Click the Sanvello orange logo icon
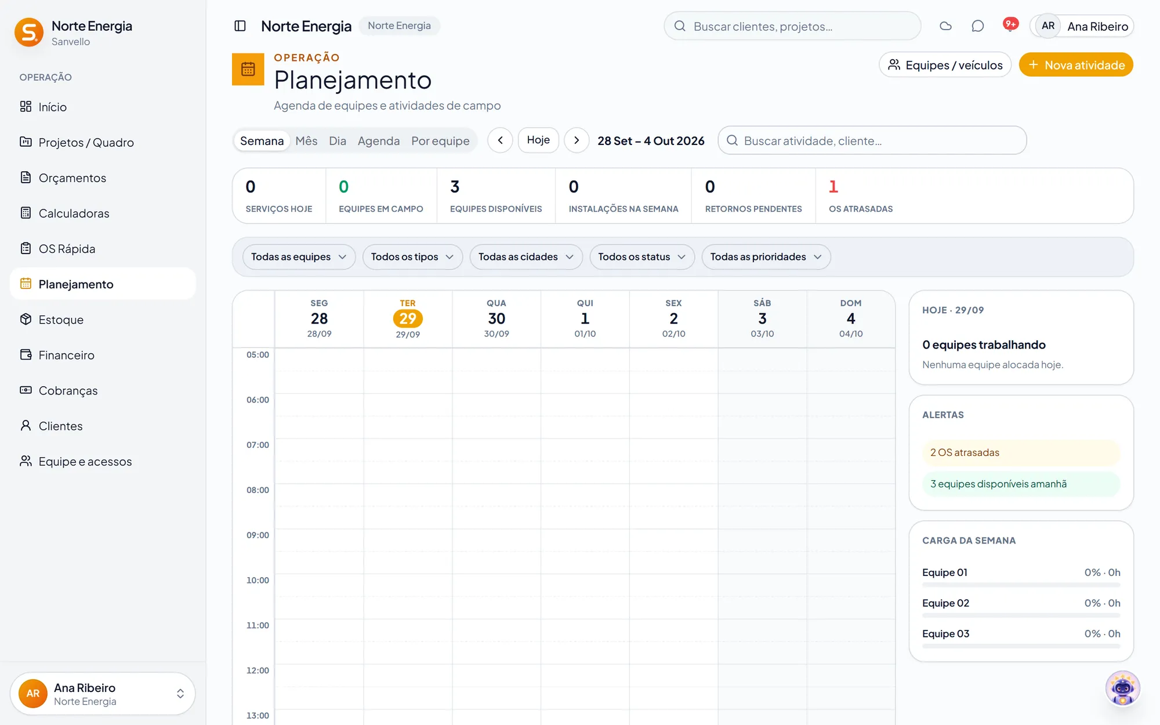This screenshot has height=725, width=1160. tap(29, 32)
